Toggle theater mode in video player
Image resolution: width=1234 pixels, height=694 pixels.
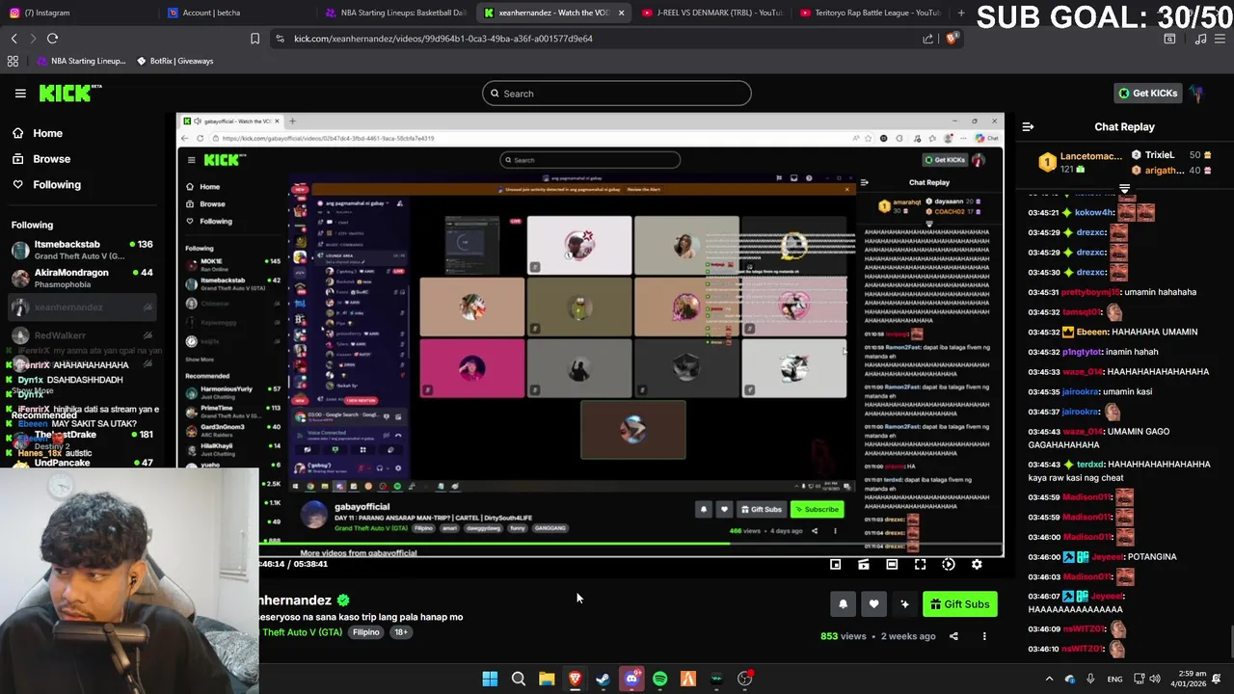click(x=892, y=565)
